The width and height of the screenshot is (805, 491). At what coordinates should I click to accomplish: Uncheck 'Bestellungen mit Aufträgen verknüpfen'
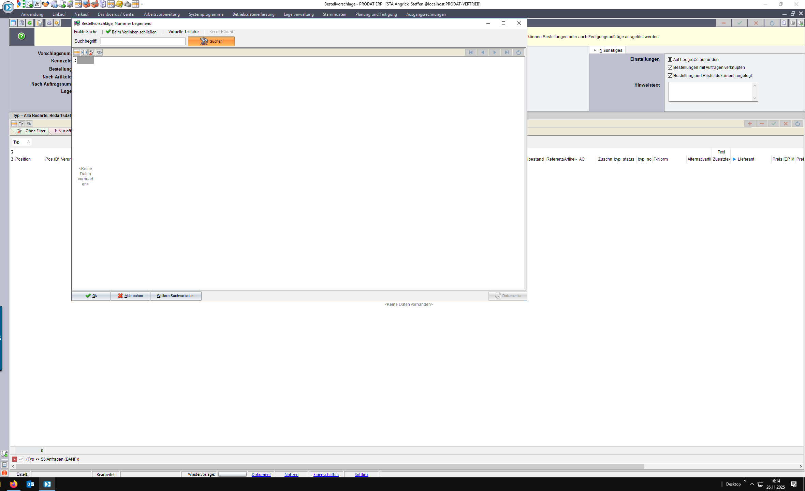(670, 68)
